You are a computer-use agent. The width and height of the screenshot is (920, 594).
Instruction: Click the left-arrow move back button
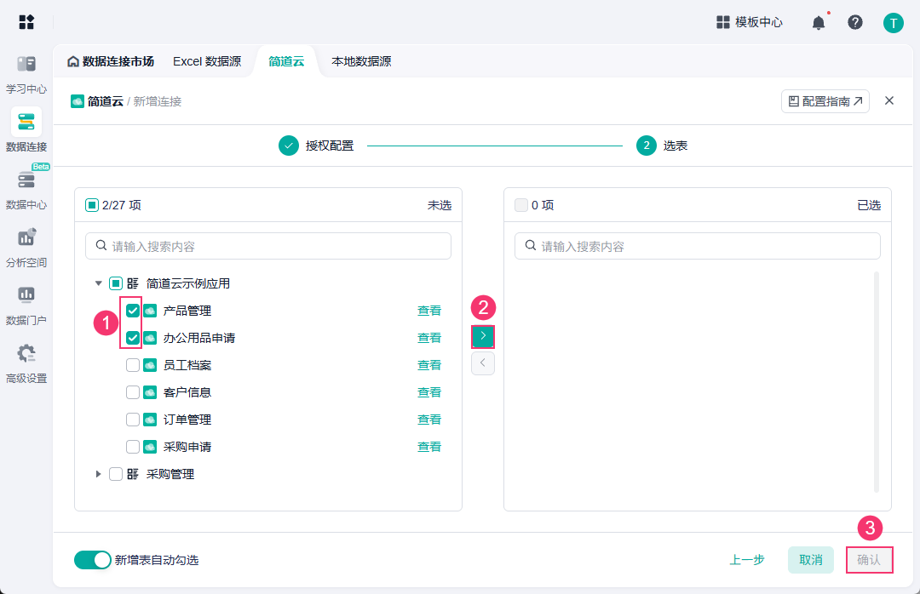pyautogui.click(x=483, y=363)
